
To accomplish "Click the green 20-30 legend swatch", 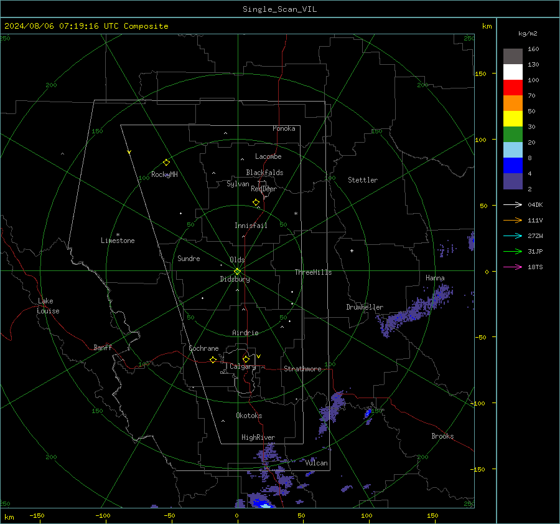I will [513, 134].
